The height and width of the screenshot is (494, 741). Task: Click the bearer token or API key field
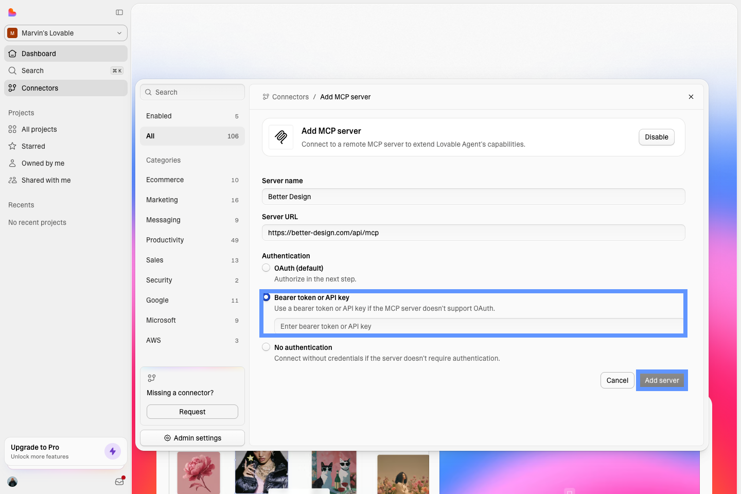click(479, 326)
